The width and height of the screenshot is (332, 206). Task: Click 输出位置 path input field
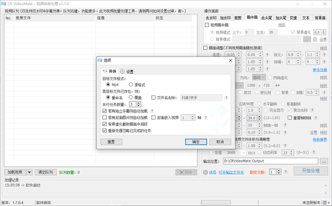271,161
